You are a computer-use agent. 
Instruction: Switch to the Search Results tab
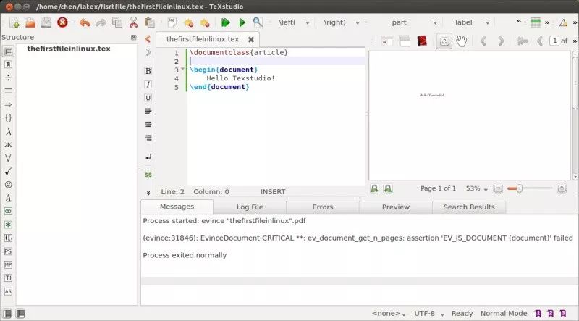pos(469,207)
